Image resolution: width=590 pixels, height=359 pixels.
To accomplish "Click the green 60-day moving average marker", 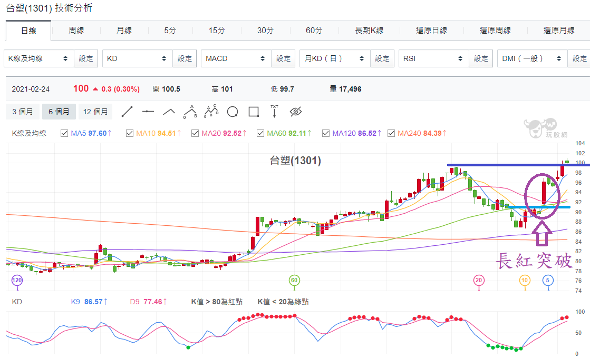I will (294, 280).
